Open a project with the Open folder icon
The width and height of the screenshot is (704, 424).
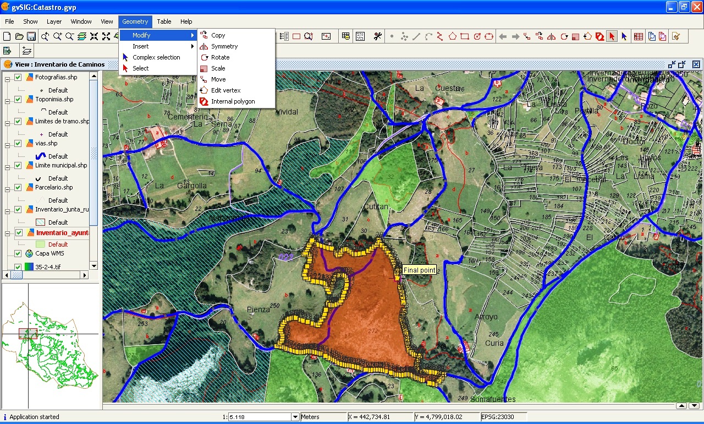(x=20, y=36)
